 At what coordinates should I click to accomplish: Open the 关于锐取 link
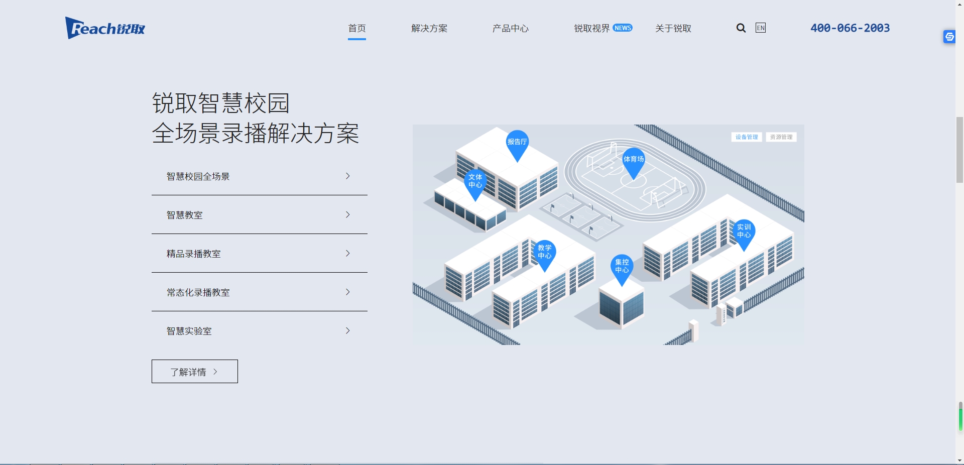click(673, 29)
